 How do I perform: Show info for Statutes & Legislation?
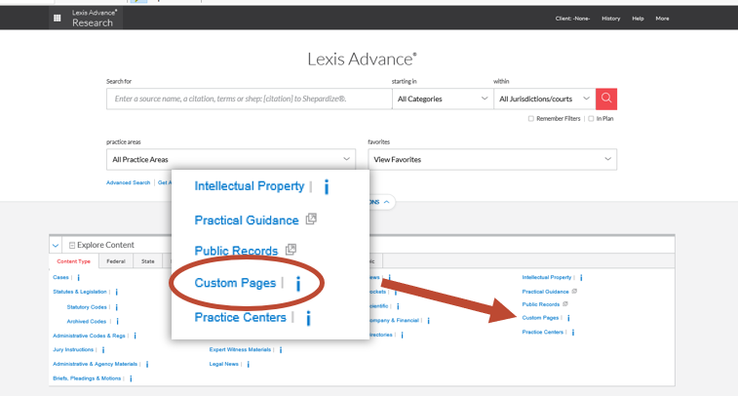tap(117, 292)
